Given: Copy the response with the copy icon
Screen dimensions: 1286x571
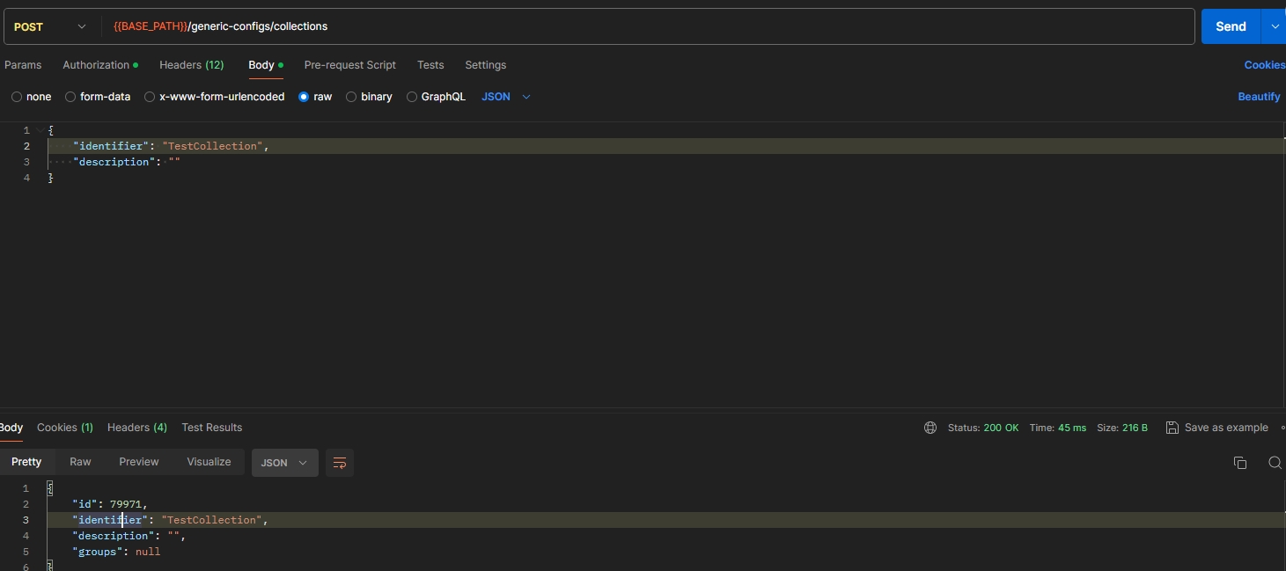Looking at the screenshot, I should click(x=1240, y=463).
